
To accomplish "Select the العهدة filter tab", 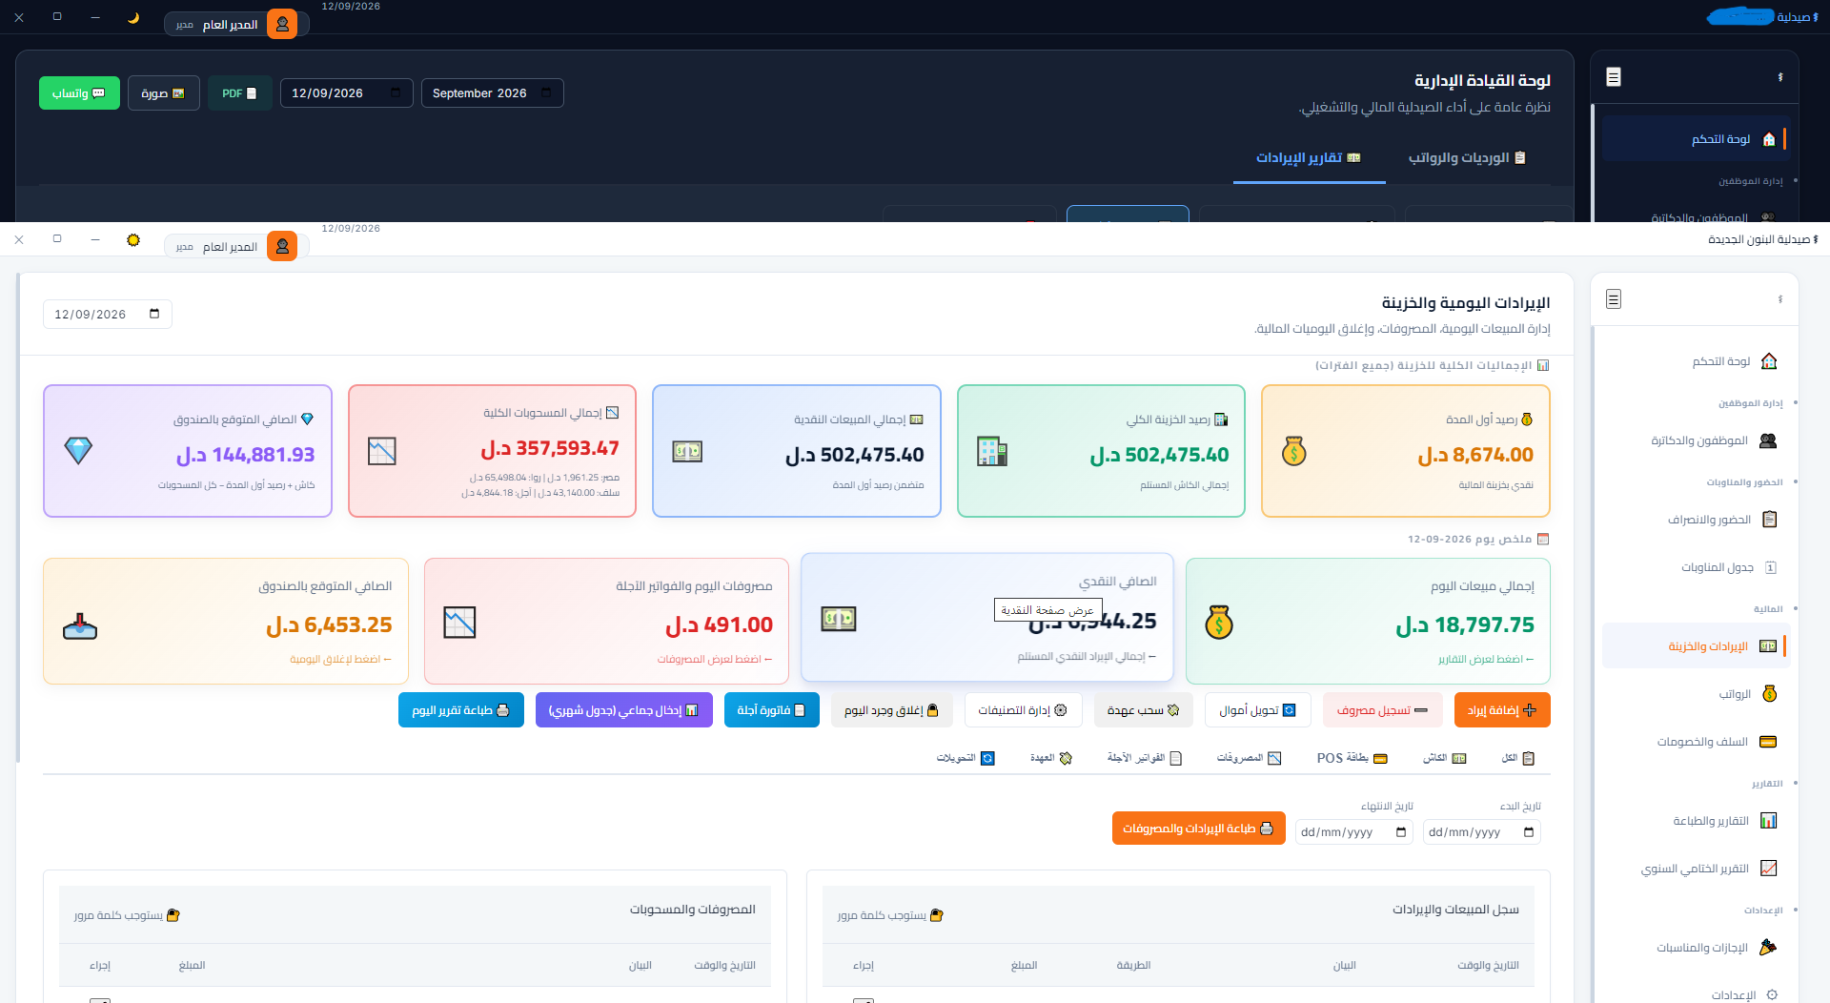I will [x=1051, y=758].
